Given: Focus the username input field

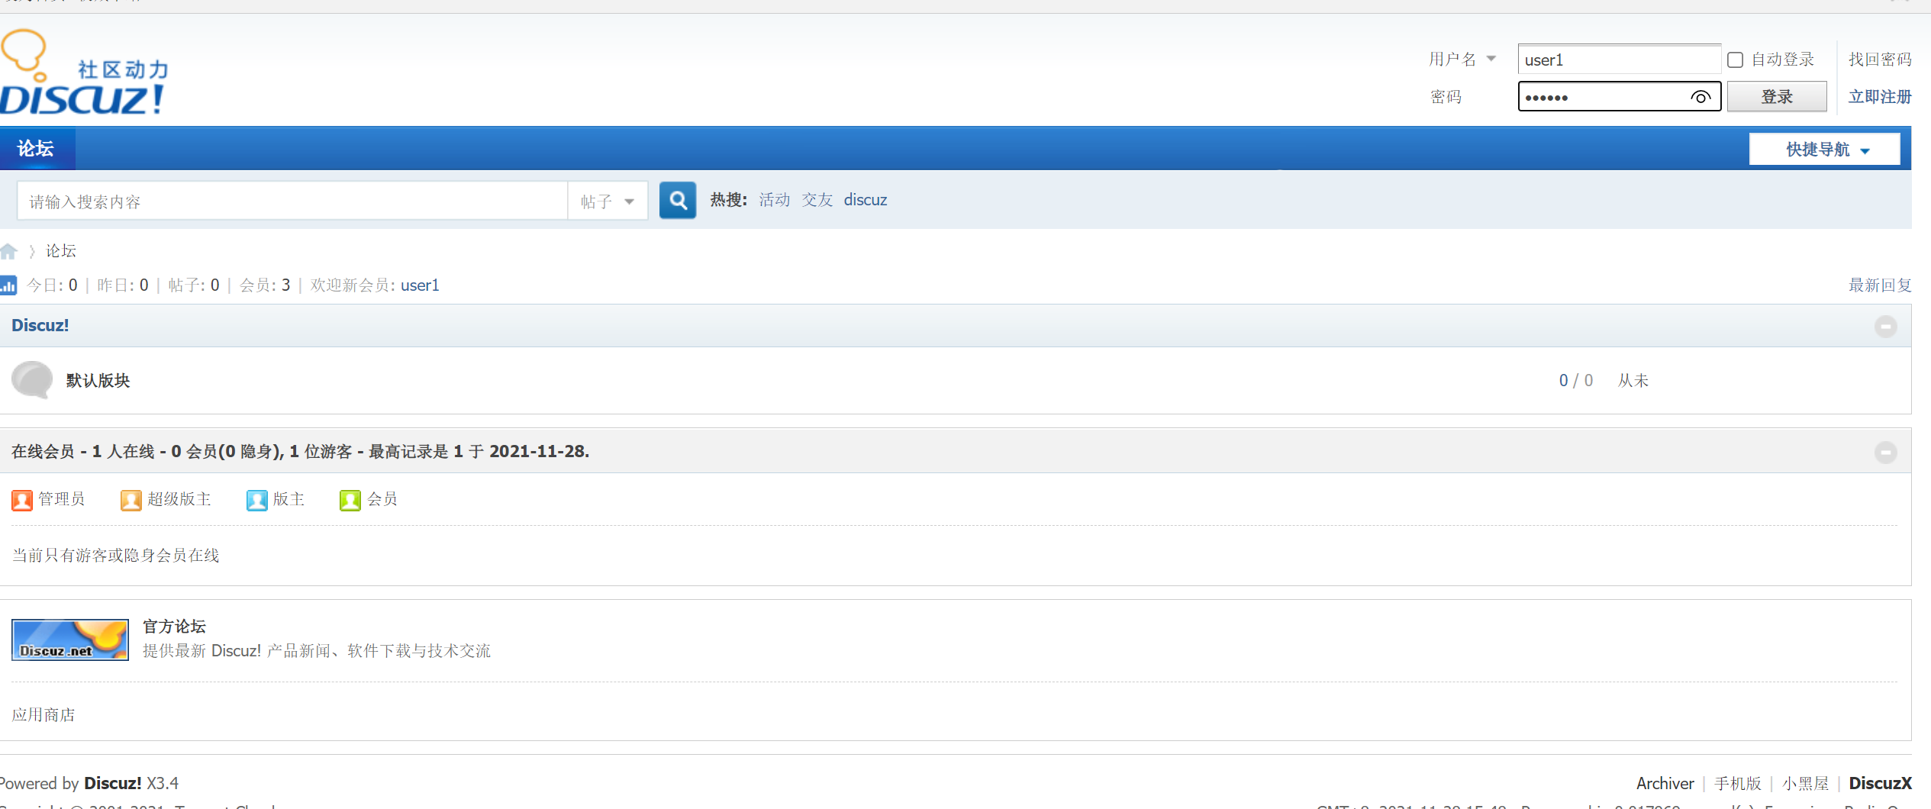Looking at the screenshot, I should point(1619,60).
